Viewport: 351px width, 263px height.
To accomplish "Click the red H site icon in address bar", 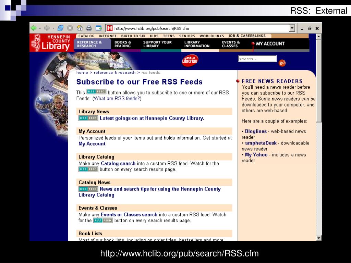I will [109, 28].
